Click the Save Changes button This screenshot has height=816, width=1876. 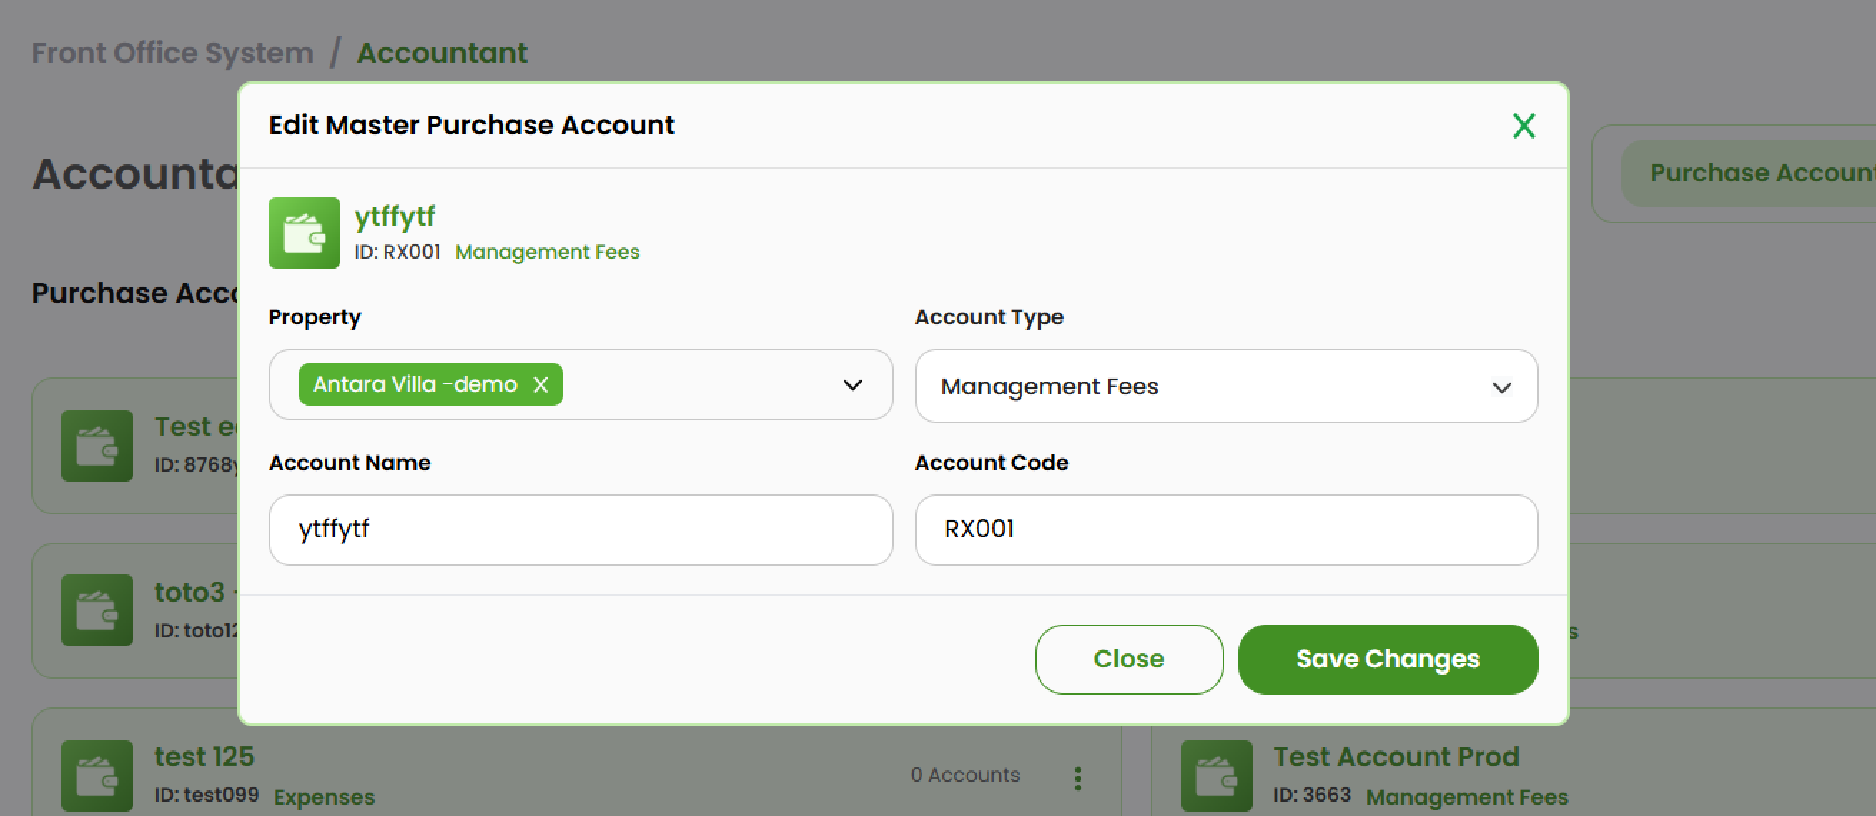click(1387, 659)
